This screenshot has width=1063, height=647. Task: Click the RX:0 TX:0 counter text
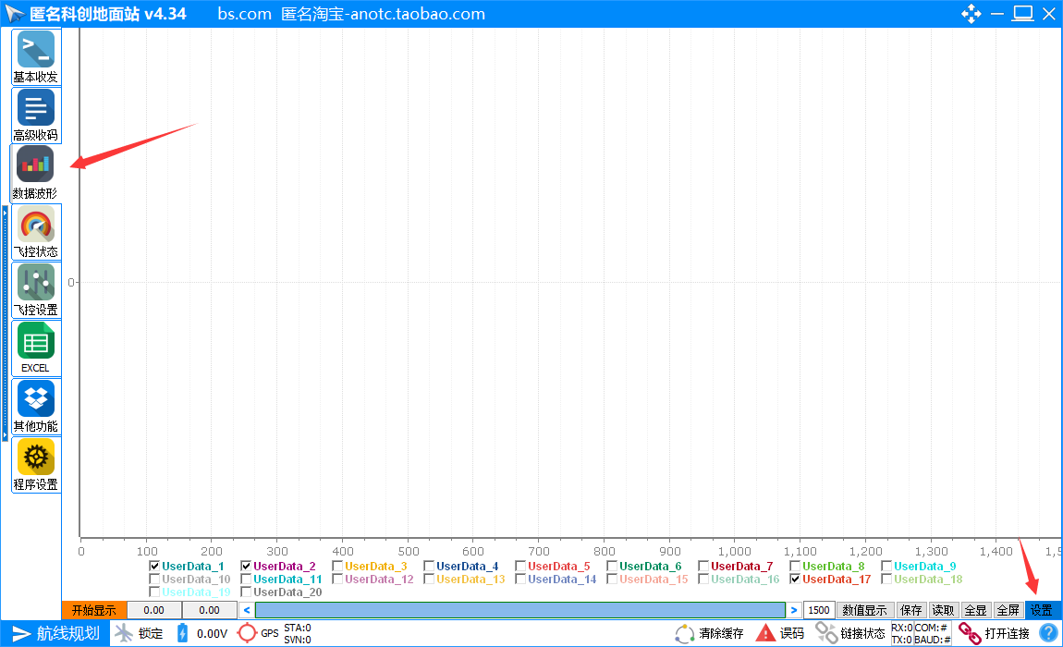(901, 633)
